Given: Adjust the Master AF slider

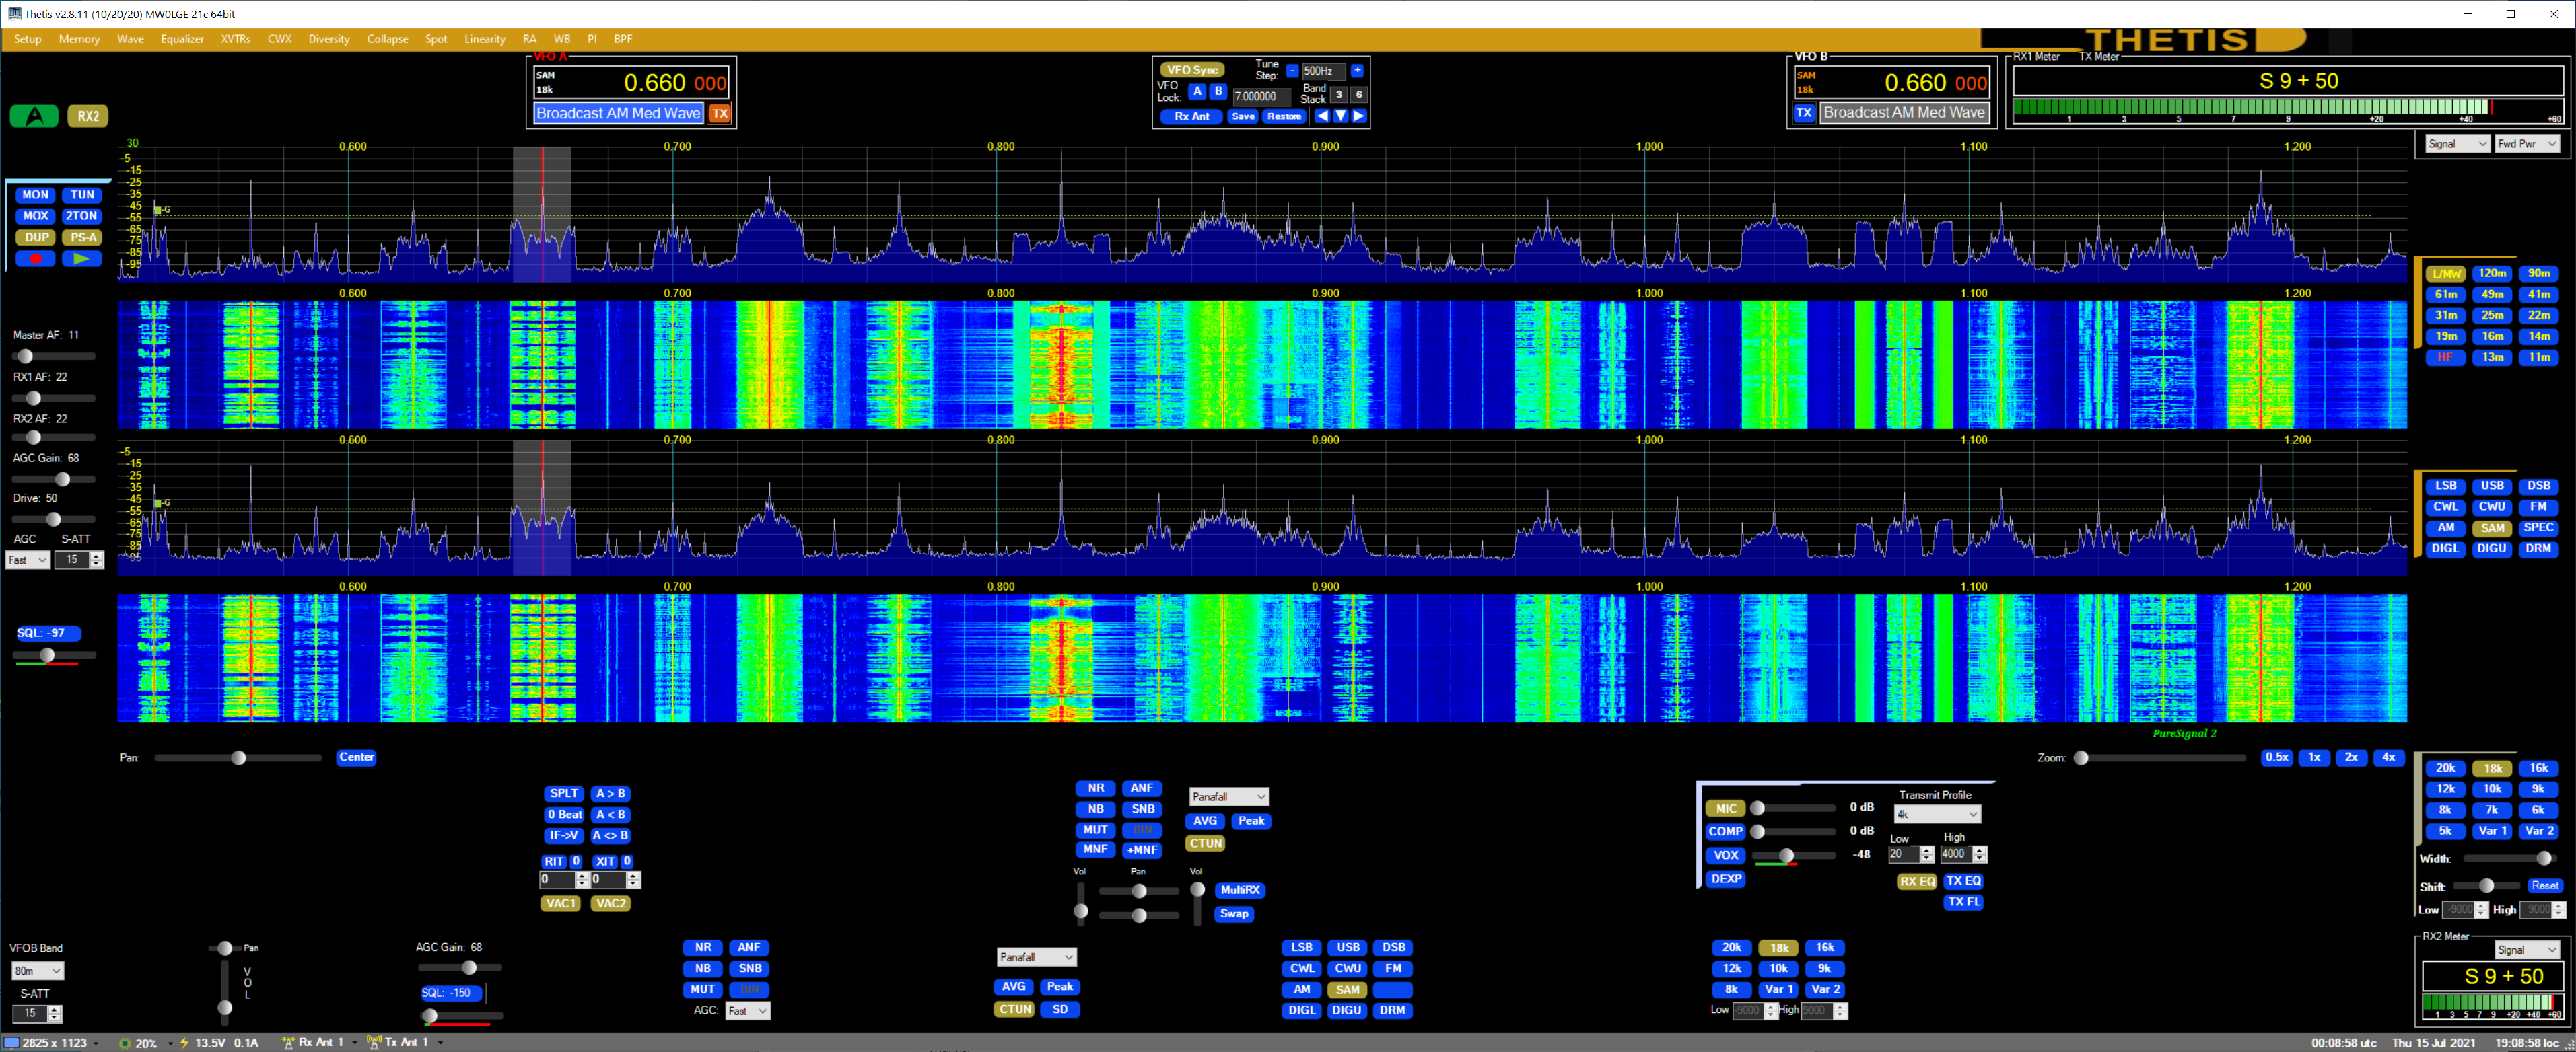Looking at the screenshot, I should pyautogui.click(x=26, y=356).
